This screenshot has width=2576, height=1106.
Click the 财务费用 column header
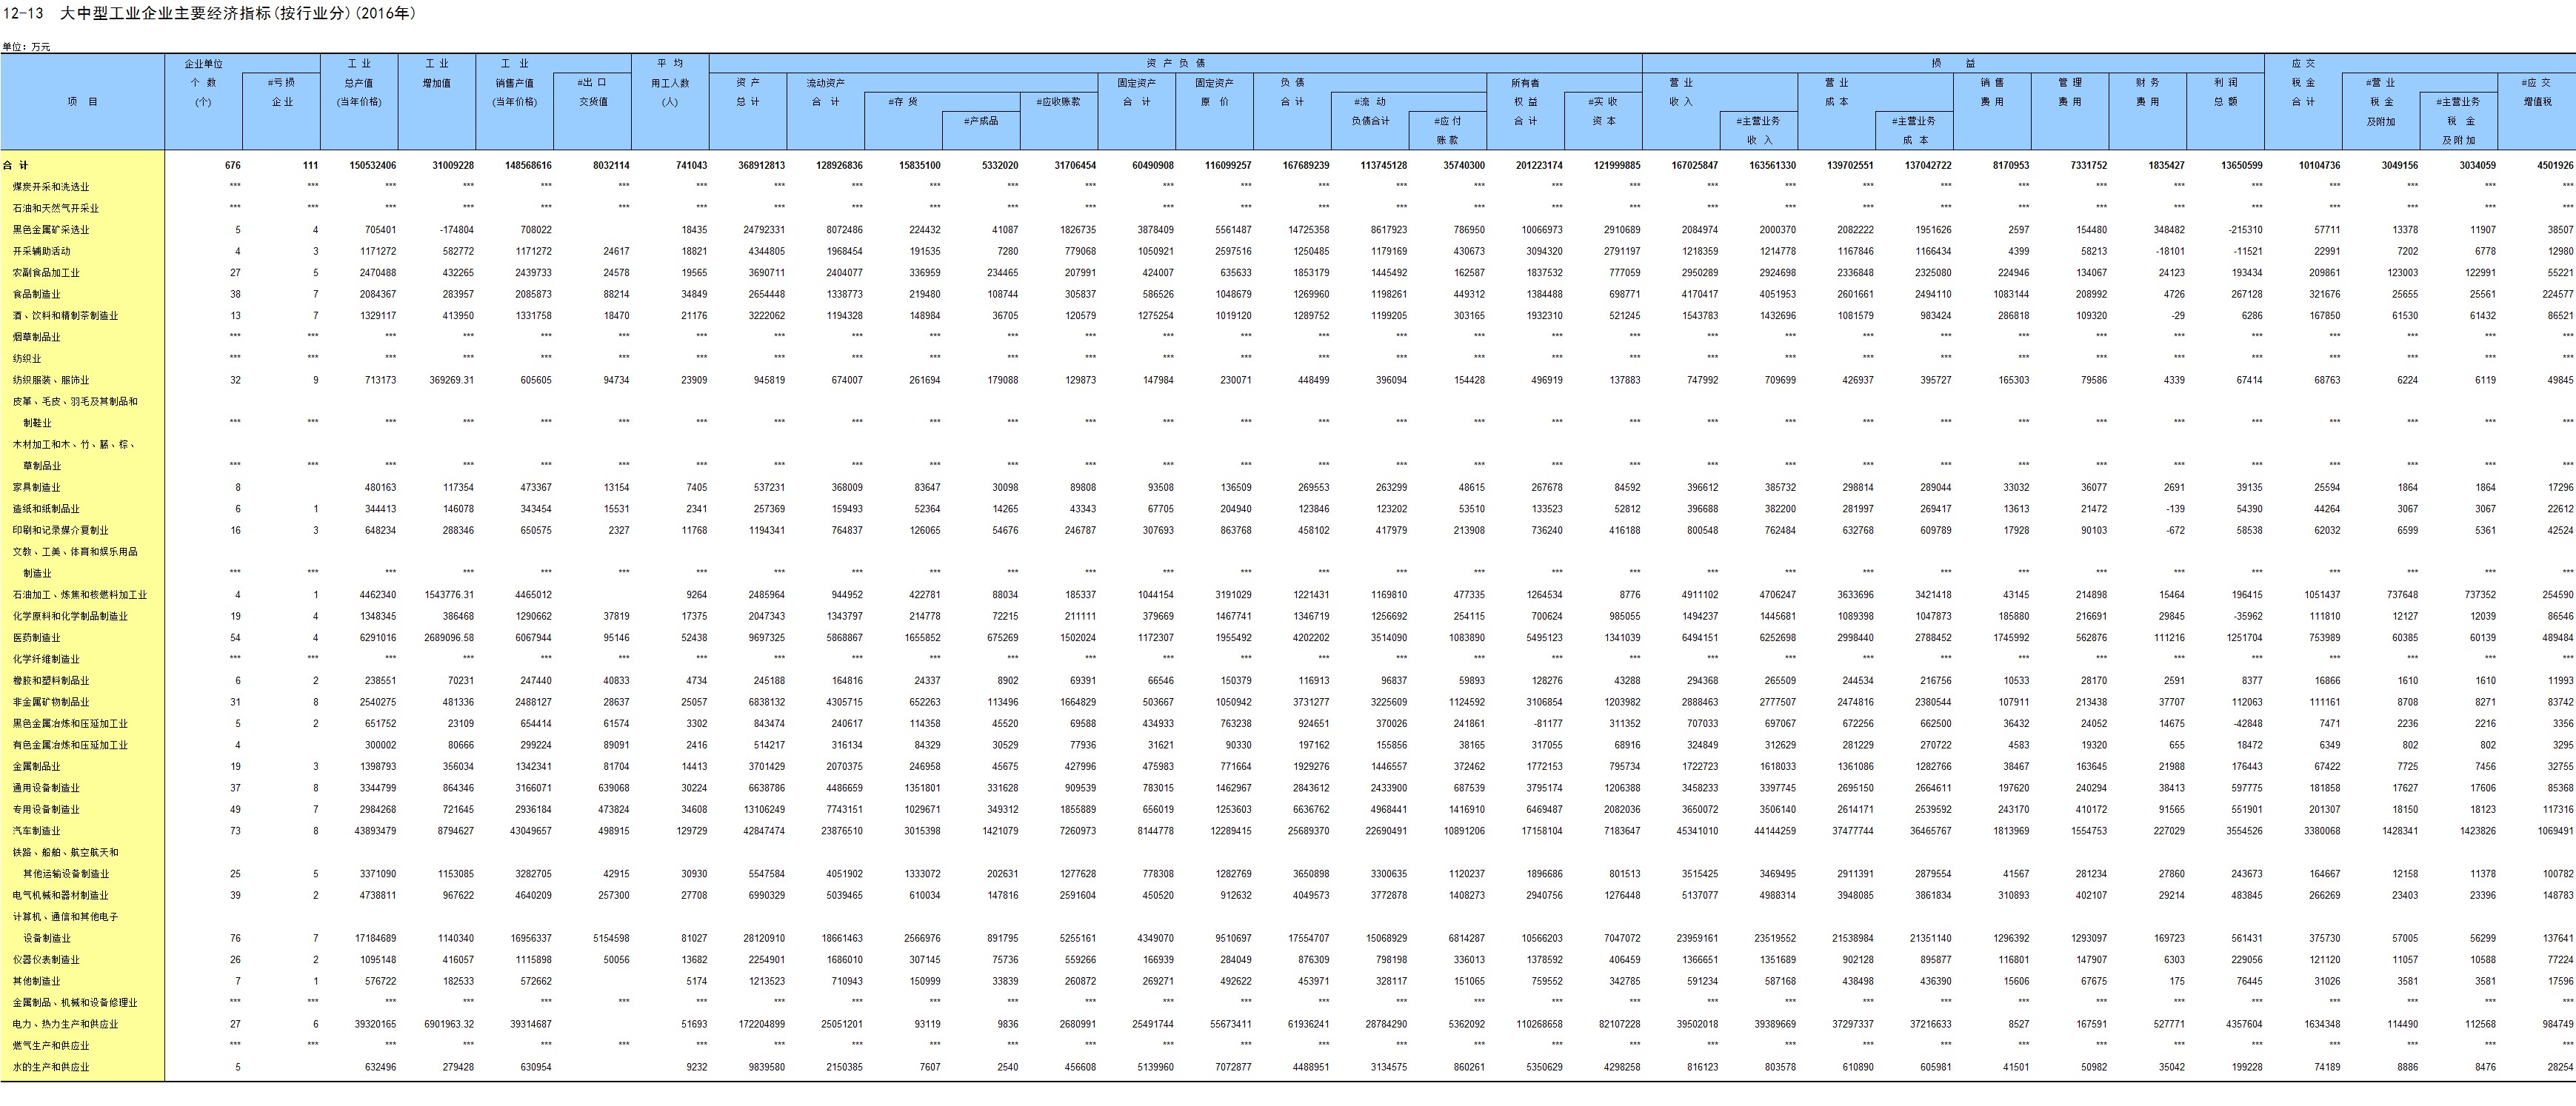(2147, 92)
